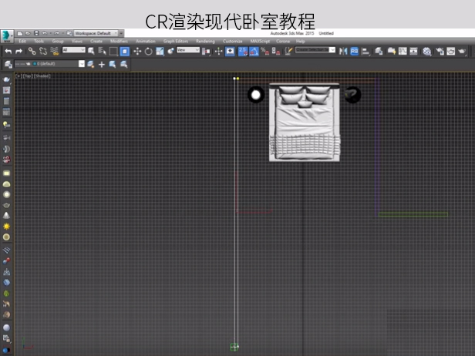Image resolution: width=475 pixels, height=356 pixels.
Task: Click the bed model in the viewport
Action: [304, 123]
